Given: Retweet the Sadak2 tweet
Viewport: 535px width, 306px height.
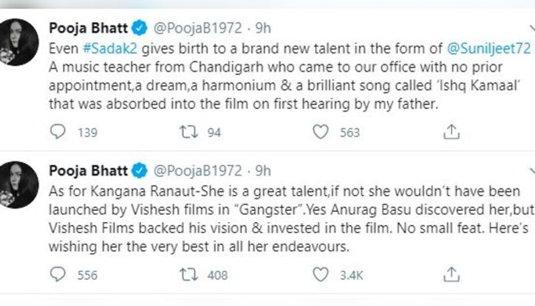Looking at the screenshot, I should [x=189, y=132].
